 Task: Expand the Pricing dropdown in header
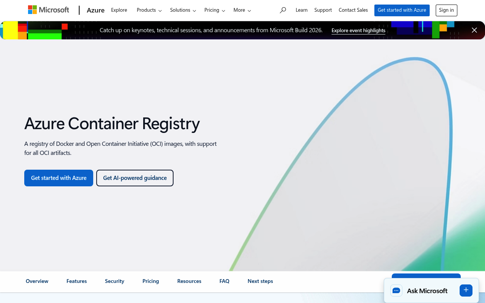[x=215, y=10]
